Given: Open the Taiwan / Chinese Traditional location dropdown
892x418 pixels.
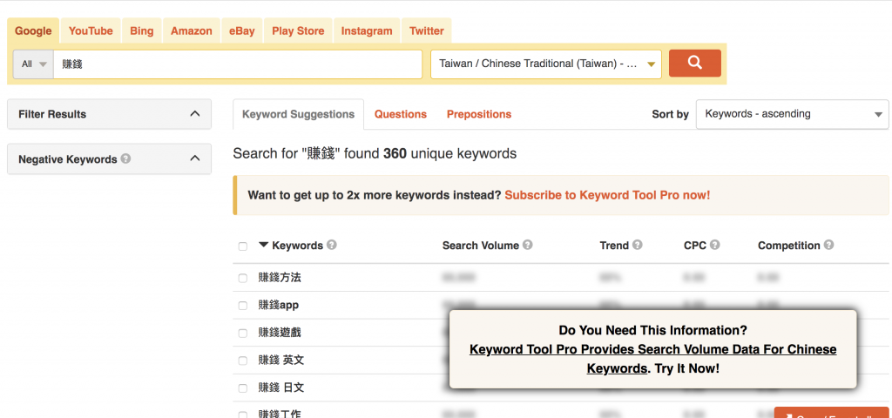Looking at the screenshot, I should click(546, 64).
